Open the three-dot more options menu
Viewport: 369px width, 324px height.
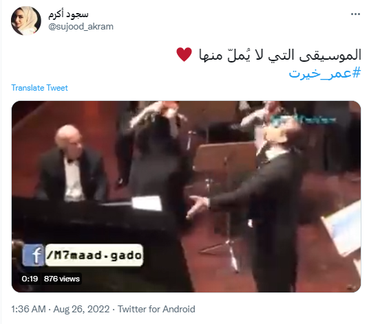(x=355, y=14)
